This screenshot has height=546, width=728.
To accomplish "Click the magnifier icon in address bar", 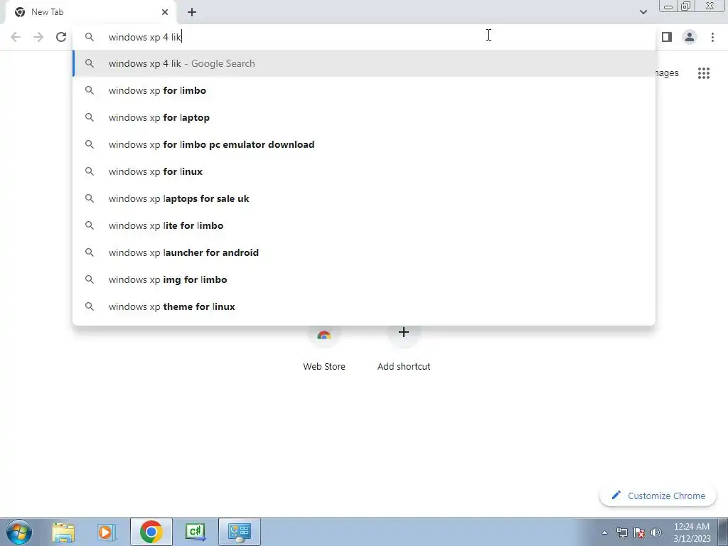I will pyautogui.click(x=90, y=37).
